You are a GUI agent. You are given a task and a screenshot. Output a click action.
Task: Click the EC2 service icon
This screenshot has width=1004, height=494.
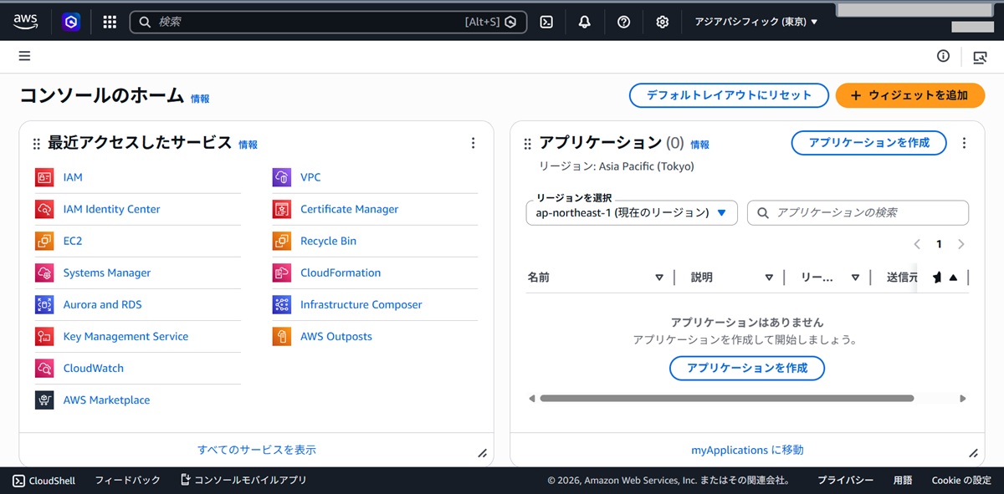pyautogui.click(x=44, y=241)
